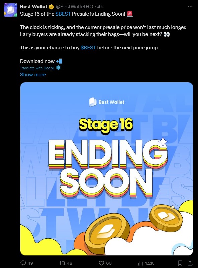Like the post with heart icon

click(101, 263)
